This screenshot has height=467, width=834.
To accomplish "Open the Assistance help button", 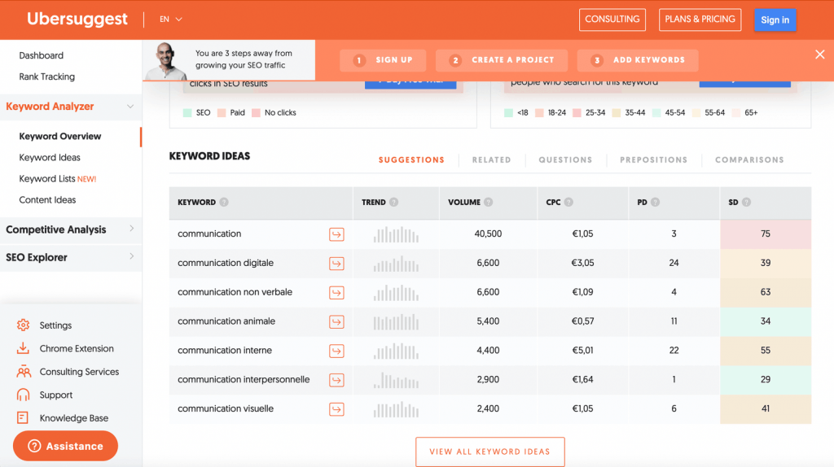I will pyautogui.click(x=65, y=446).
